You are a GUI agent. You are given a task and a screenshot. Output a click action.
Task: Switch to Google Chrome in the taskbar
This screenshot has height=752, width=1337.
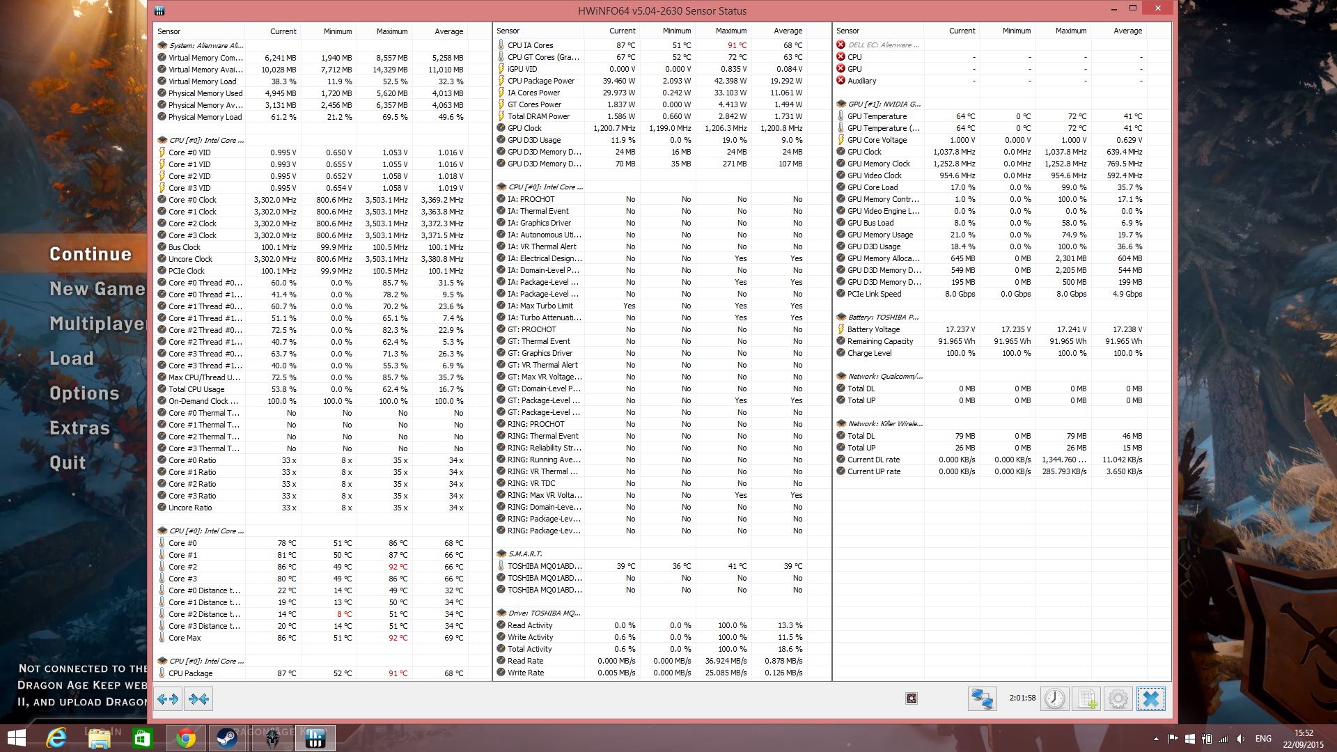coord(185,738)
